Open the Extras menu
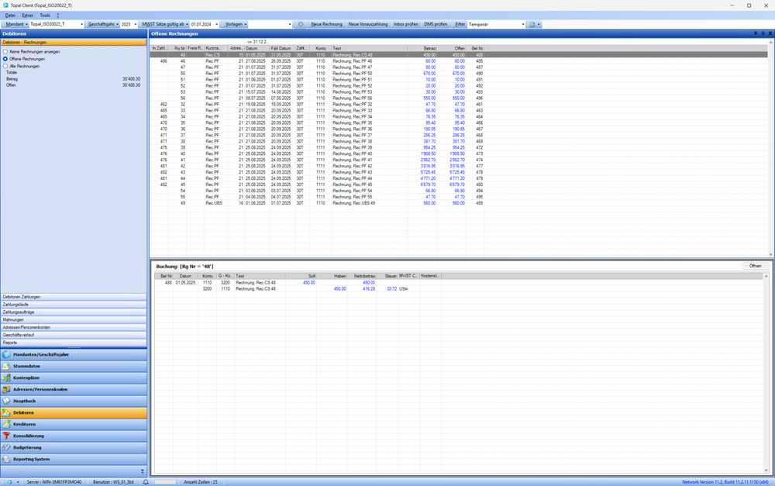This screenshot has height=486, width=775. tap(28, 15)
